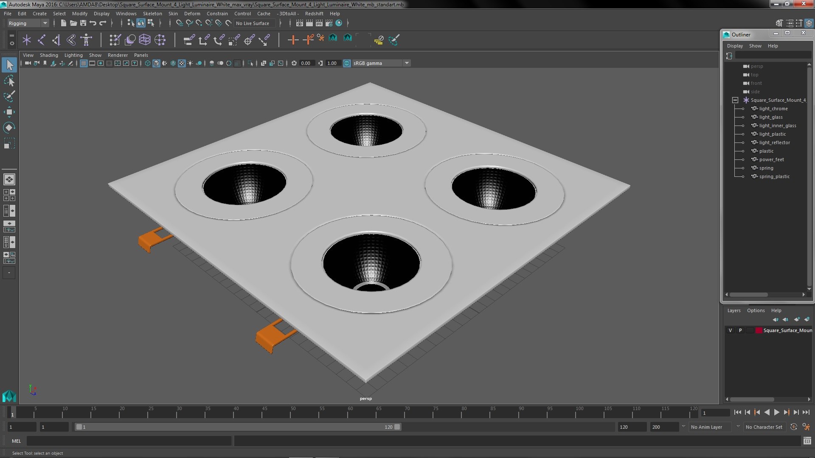Click the Create Joint tool on the shelf
The width and height of the screenshot is (815, 458).
pos(41,40)
